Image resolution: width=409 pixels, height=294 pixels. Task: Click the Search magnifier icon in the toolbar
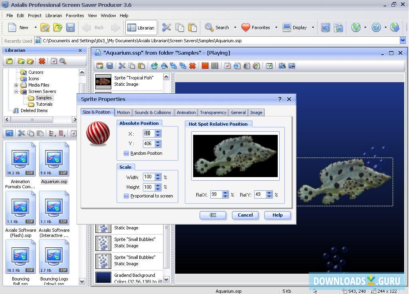209,28
